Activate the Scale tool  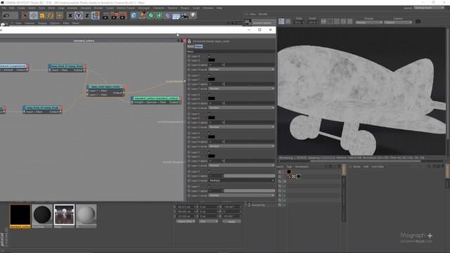tap(42, 15)
